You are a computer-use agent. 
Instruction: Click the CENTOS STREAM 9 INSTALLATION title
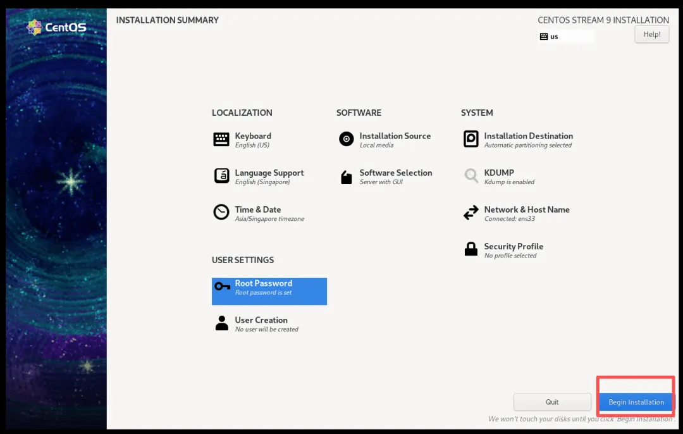[x=603, y=20]
